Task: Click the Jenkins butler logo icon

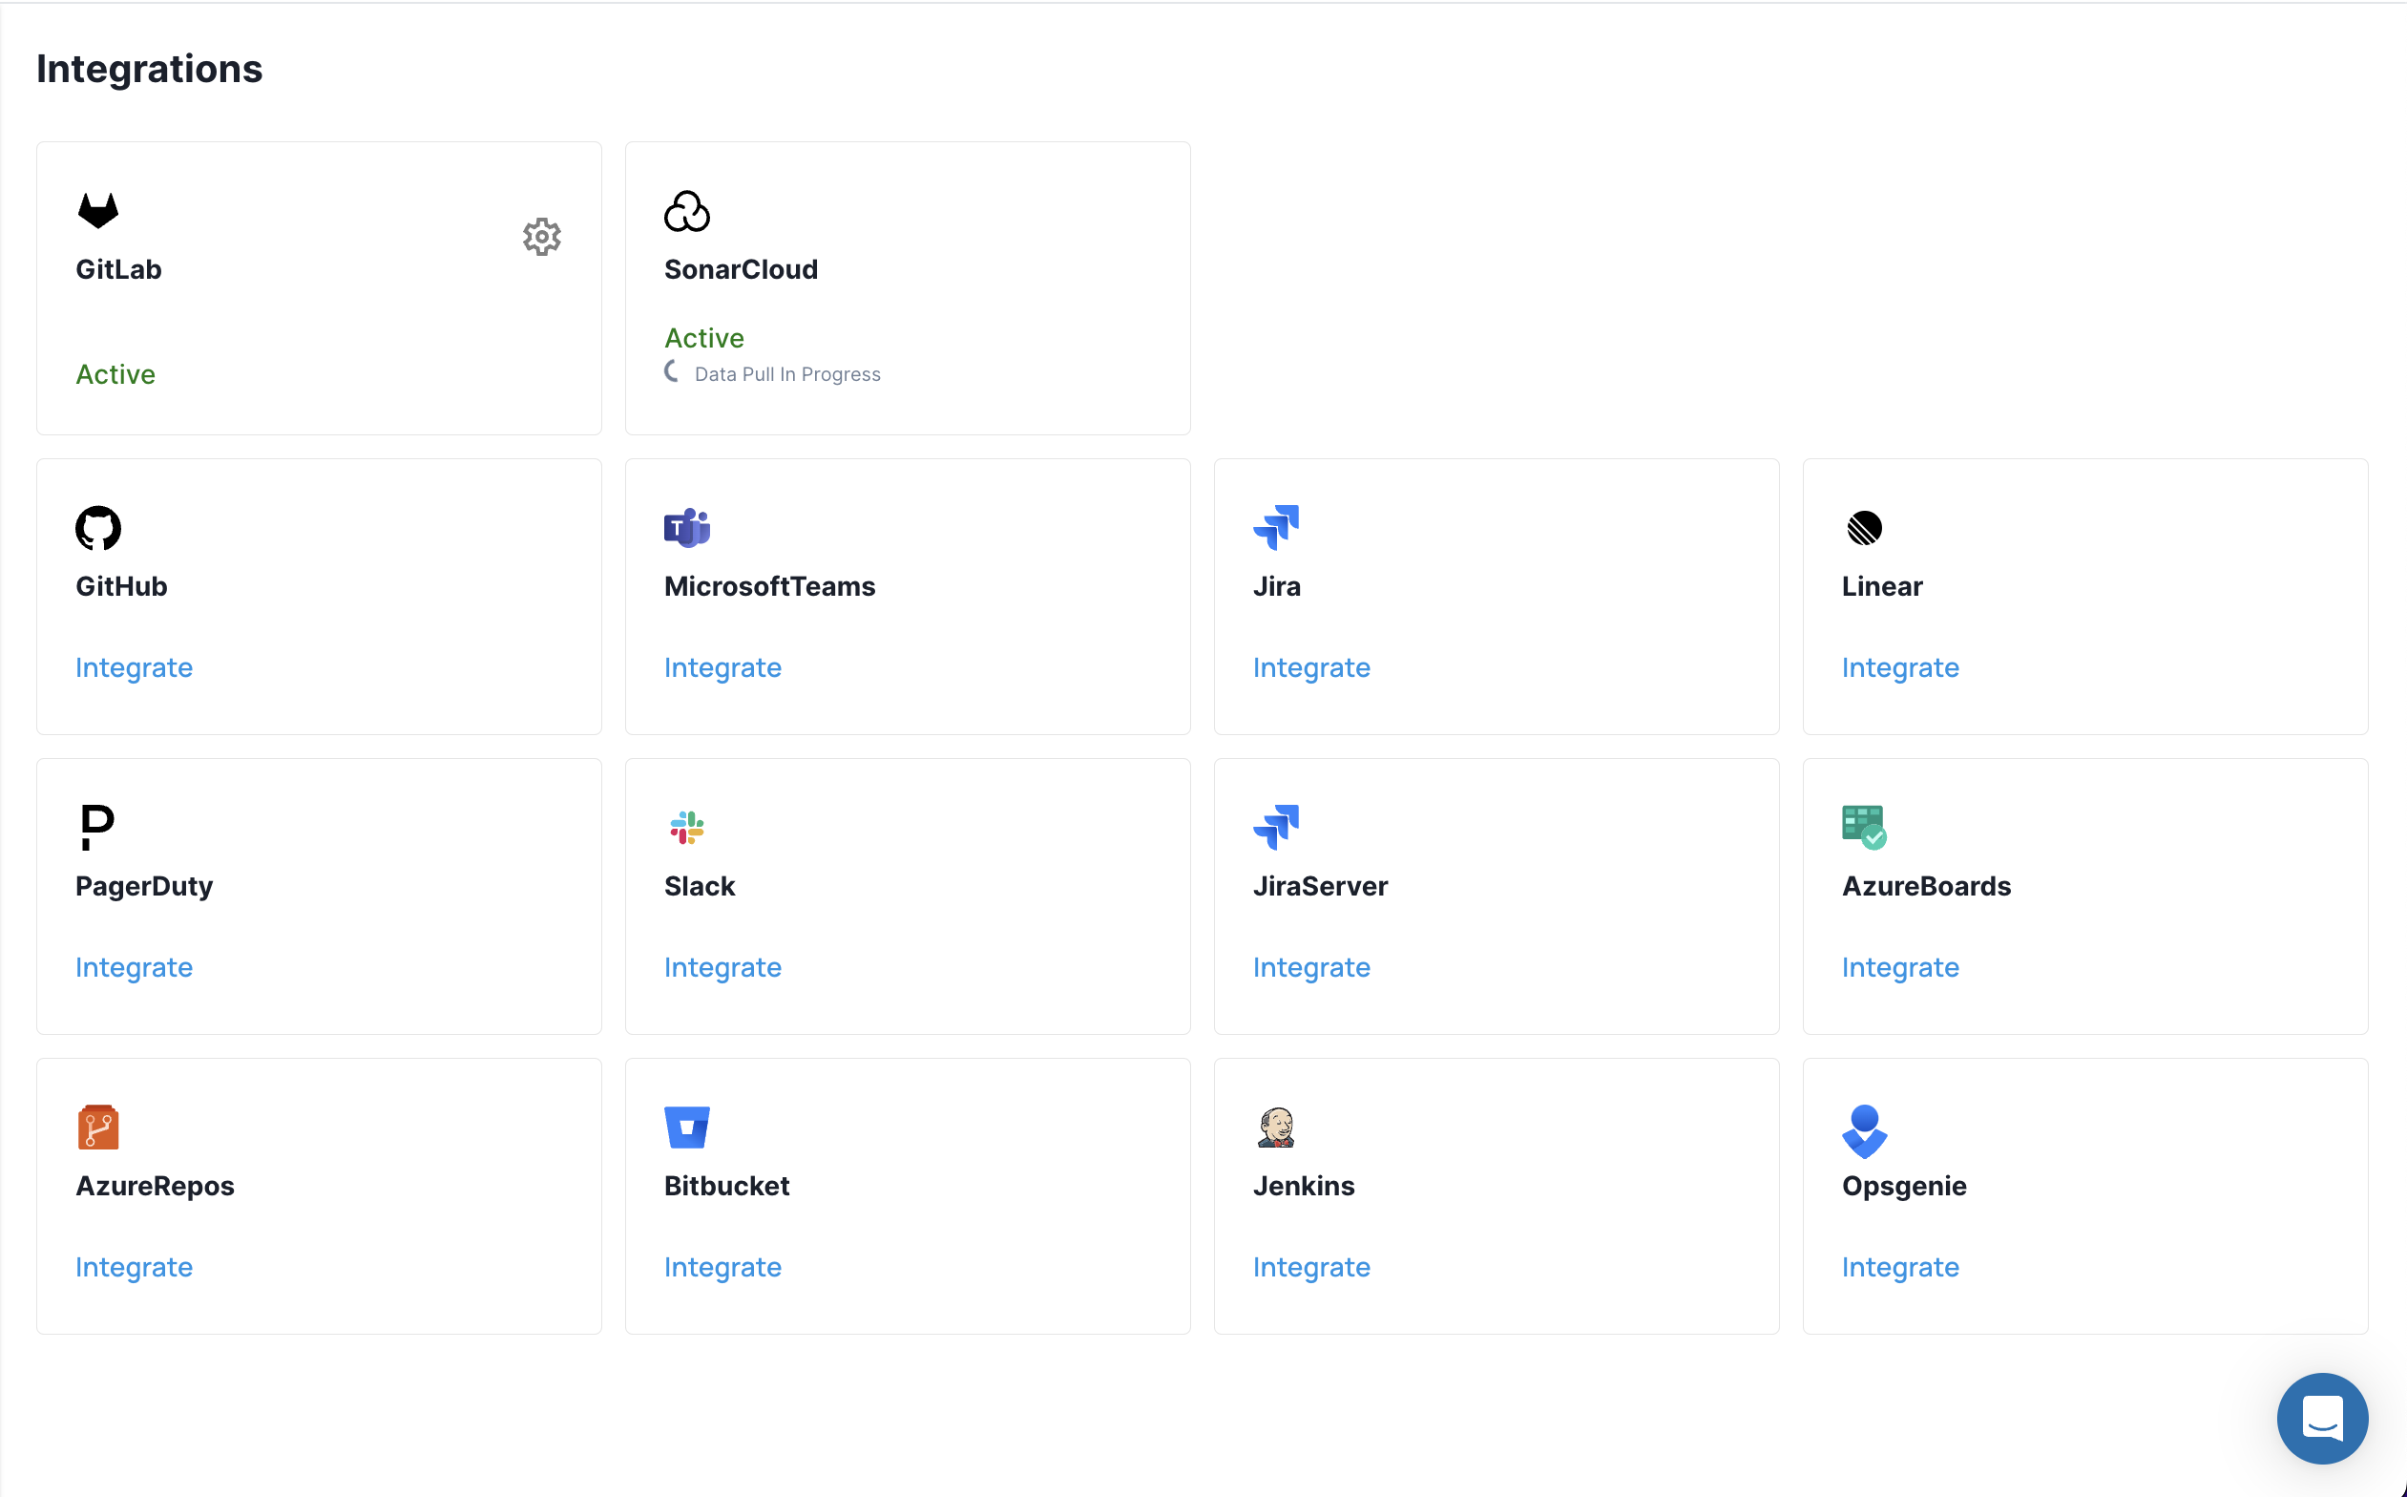Action: [1276, 1127]
